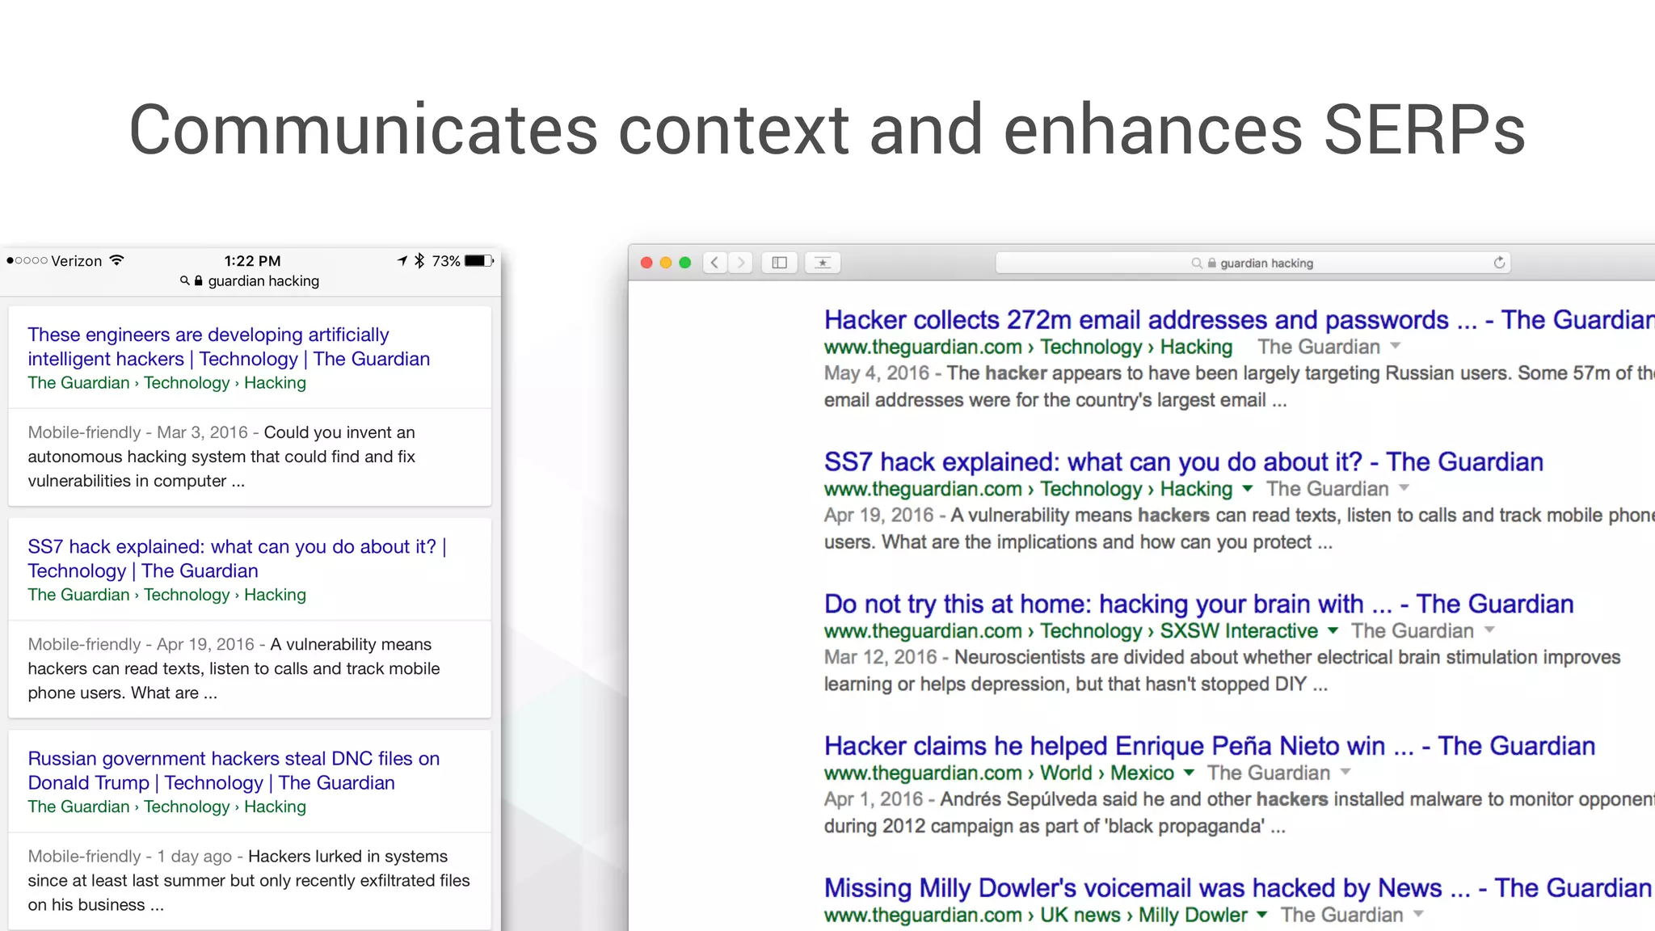The width and height of the screenshot is (1655, 931).
Task: Go forward using Safari's forward arrow
Action: (740, 263)
